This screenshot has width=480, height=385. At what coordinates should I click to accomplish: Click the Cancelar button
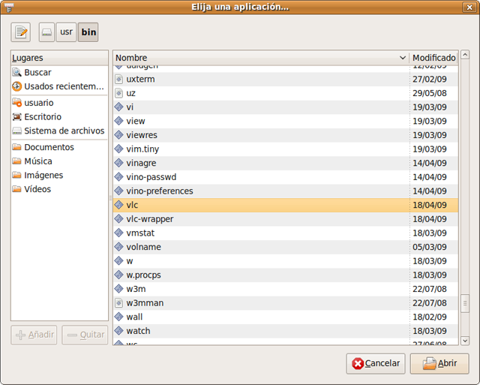tap(376, 363)
